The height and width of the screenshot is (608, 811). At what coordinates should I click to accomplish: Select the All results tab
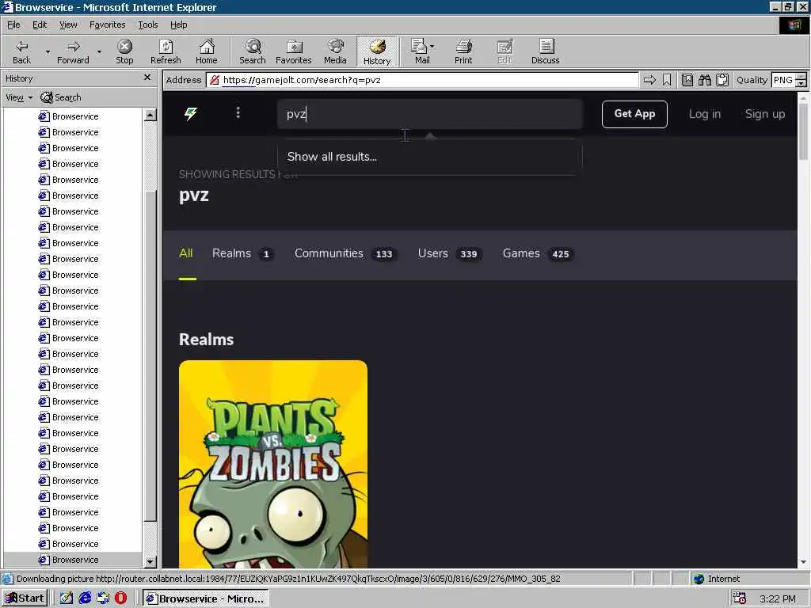pyautogui.click(x=186, y=253)
